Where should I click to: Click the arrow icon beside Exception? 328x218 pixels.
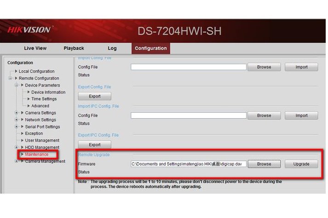pyautogui.click(x=22, y=133)
